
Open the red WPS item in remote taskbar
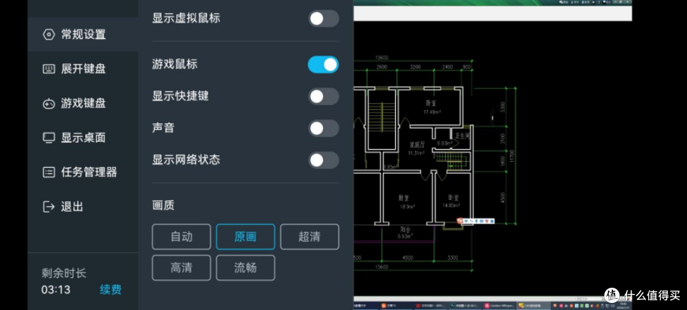pyautogui.click(x=430, y=306)
